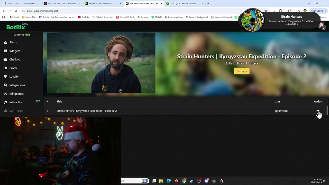Image resolution: width=329 pixels, height=185 pixels.
Task: Open the Remove Background bookmark
Action: pyautogui.click(x=197, y=17)
